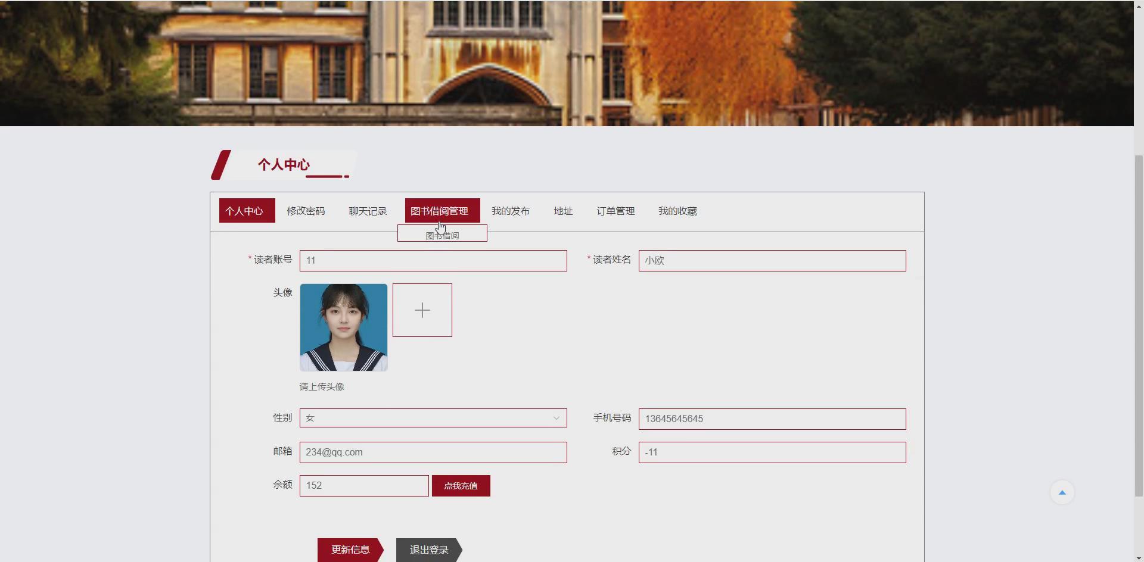Screen dimensions: 1144x562
Task: Open the 聊天记录 tab
Action: click(368, 210)
